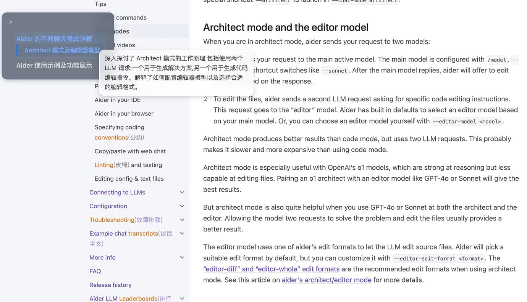
Task: Select Aider 的不同聊天模式详解 outline heading
Action: (54, 39)
